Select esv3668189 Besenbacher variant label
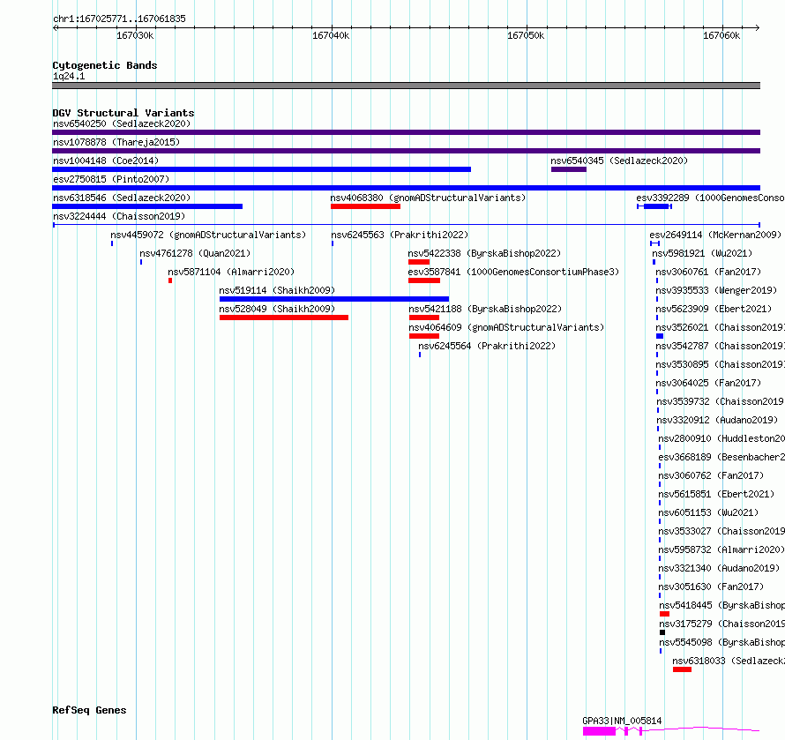 click(721, 457)
